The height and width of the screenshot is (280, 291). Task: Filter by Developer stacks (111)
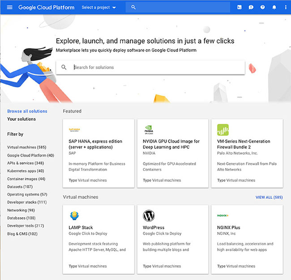(x=27, y=202)
